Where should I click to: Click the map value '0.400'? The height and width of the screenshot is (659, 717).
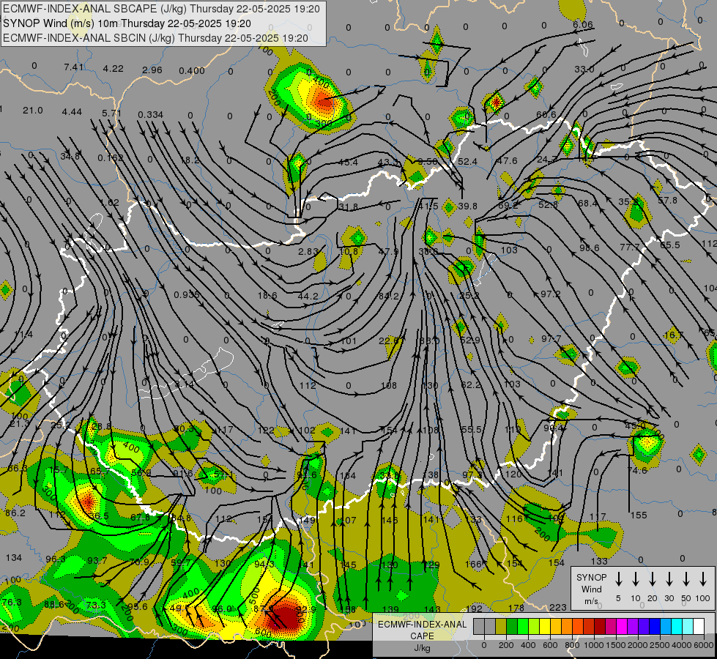192,71
